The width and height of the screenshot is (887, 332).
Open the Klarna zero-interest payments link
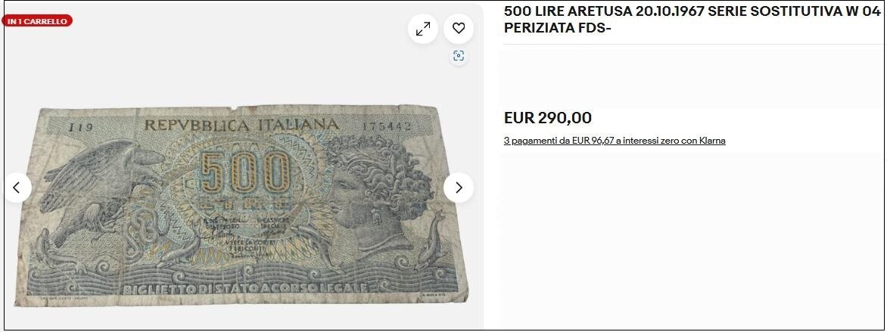click(x=615, y=141)
